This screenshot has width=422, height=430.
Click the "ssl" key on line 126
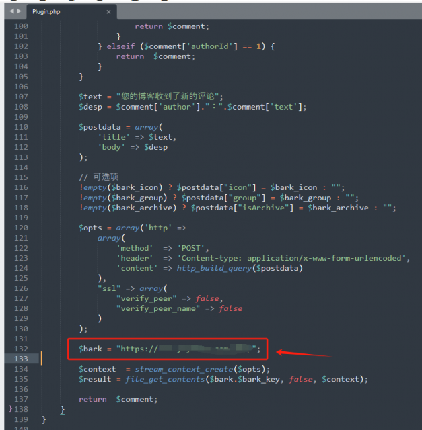pyautogui.click(x=109, y=288)
